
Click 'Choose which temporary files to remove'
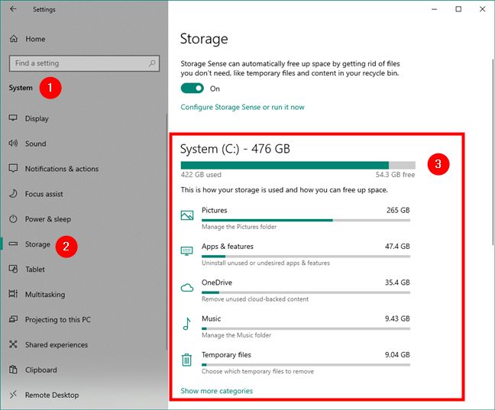[x=257, y=371]
